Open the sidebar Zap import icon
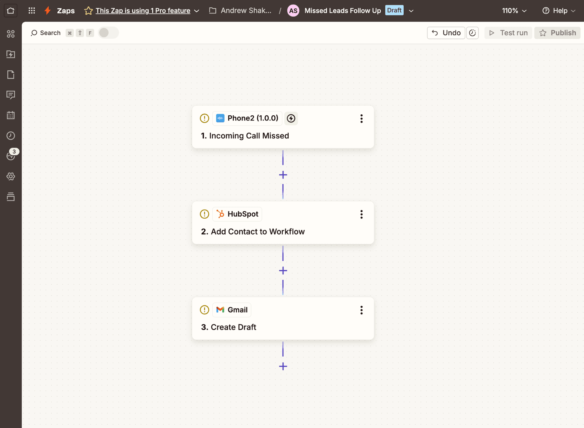Screen dimensions: 584x428 [x=11, y=54]
